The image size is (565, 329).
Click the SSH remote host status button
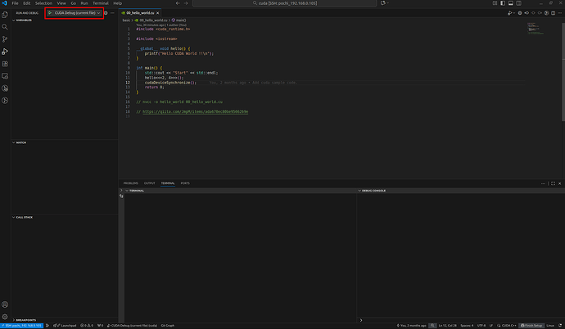[x=21, y=325]
